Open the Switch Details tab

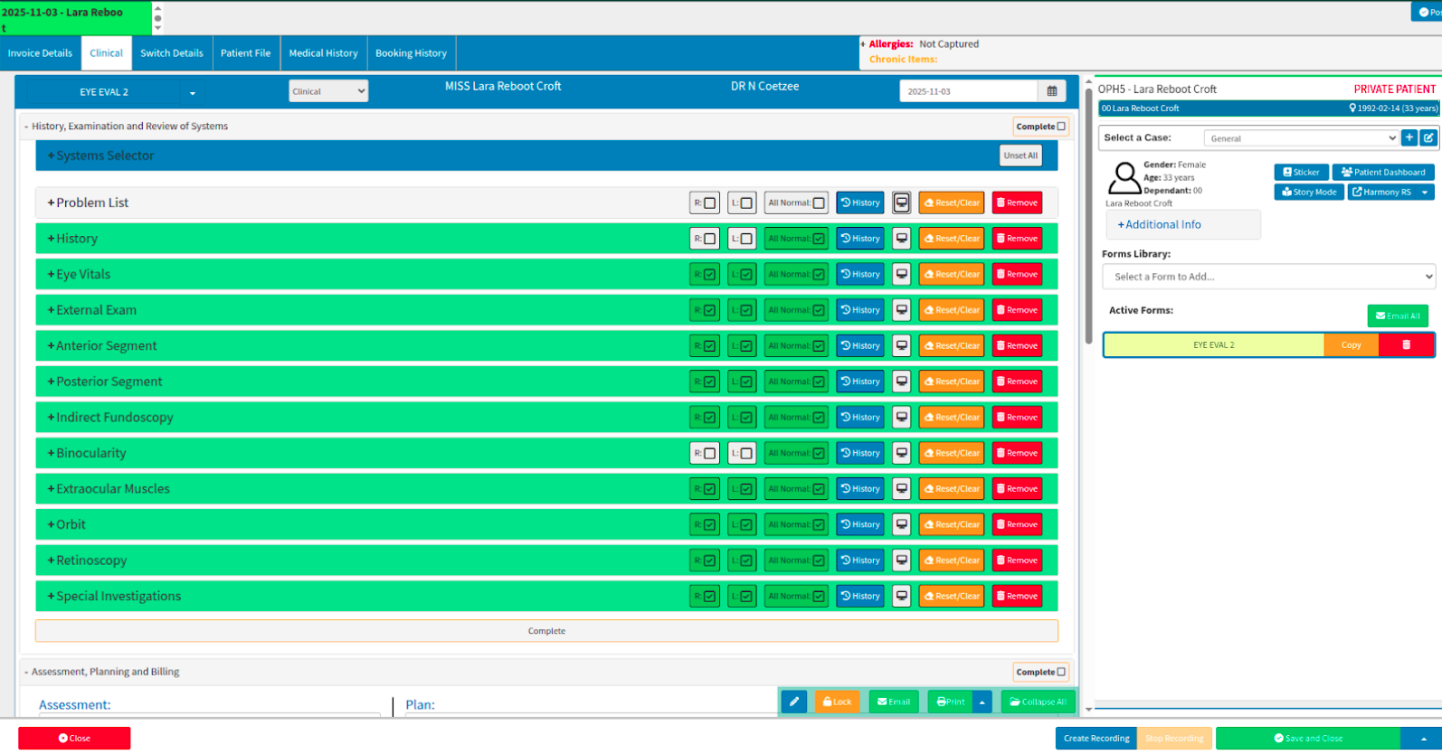coord(172,53)
